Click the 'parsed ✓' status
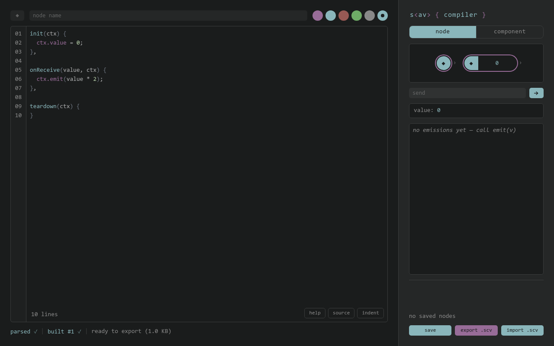This screenshot has height=346, width=554. click(24, 331)
